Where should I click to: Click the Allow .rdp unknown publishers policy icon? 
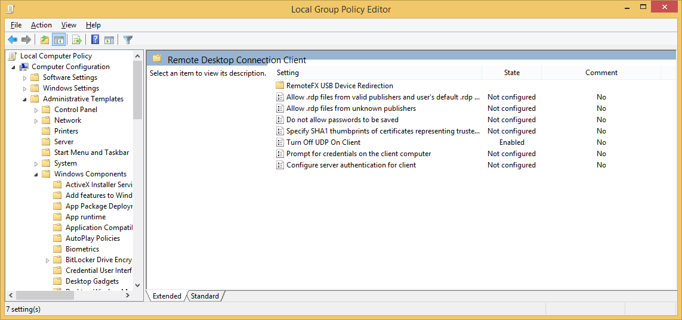tap(280, 108)
